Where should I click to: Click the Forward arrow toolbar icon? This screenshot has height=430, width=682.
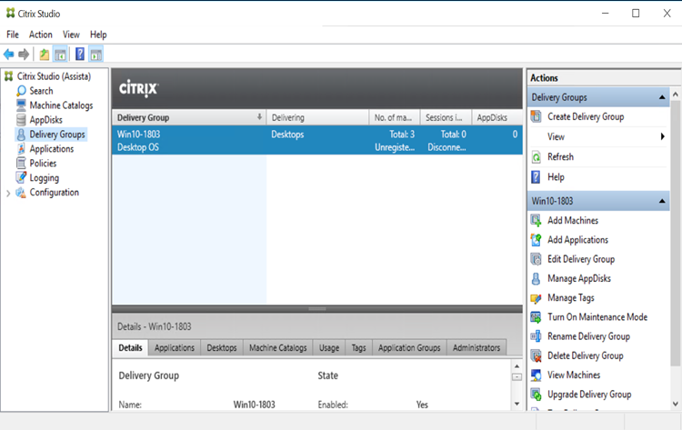click(24, 55)
